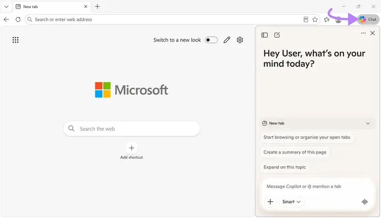Viewport: 381px width, 218px height.
Task: Choose Create a summary of this page
Action: click(x=295, y=152)
